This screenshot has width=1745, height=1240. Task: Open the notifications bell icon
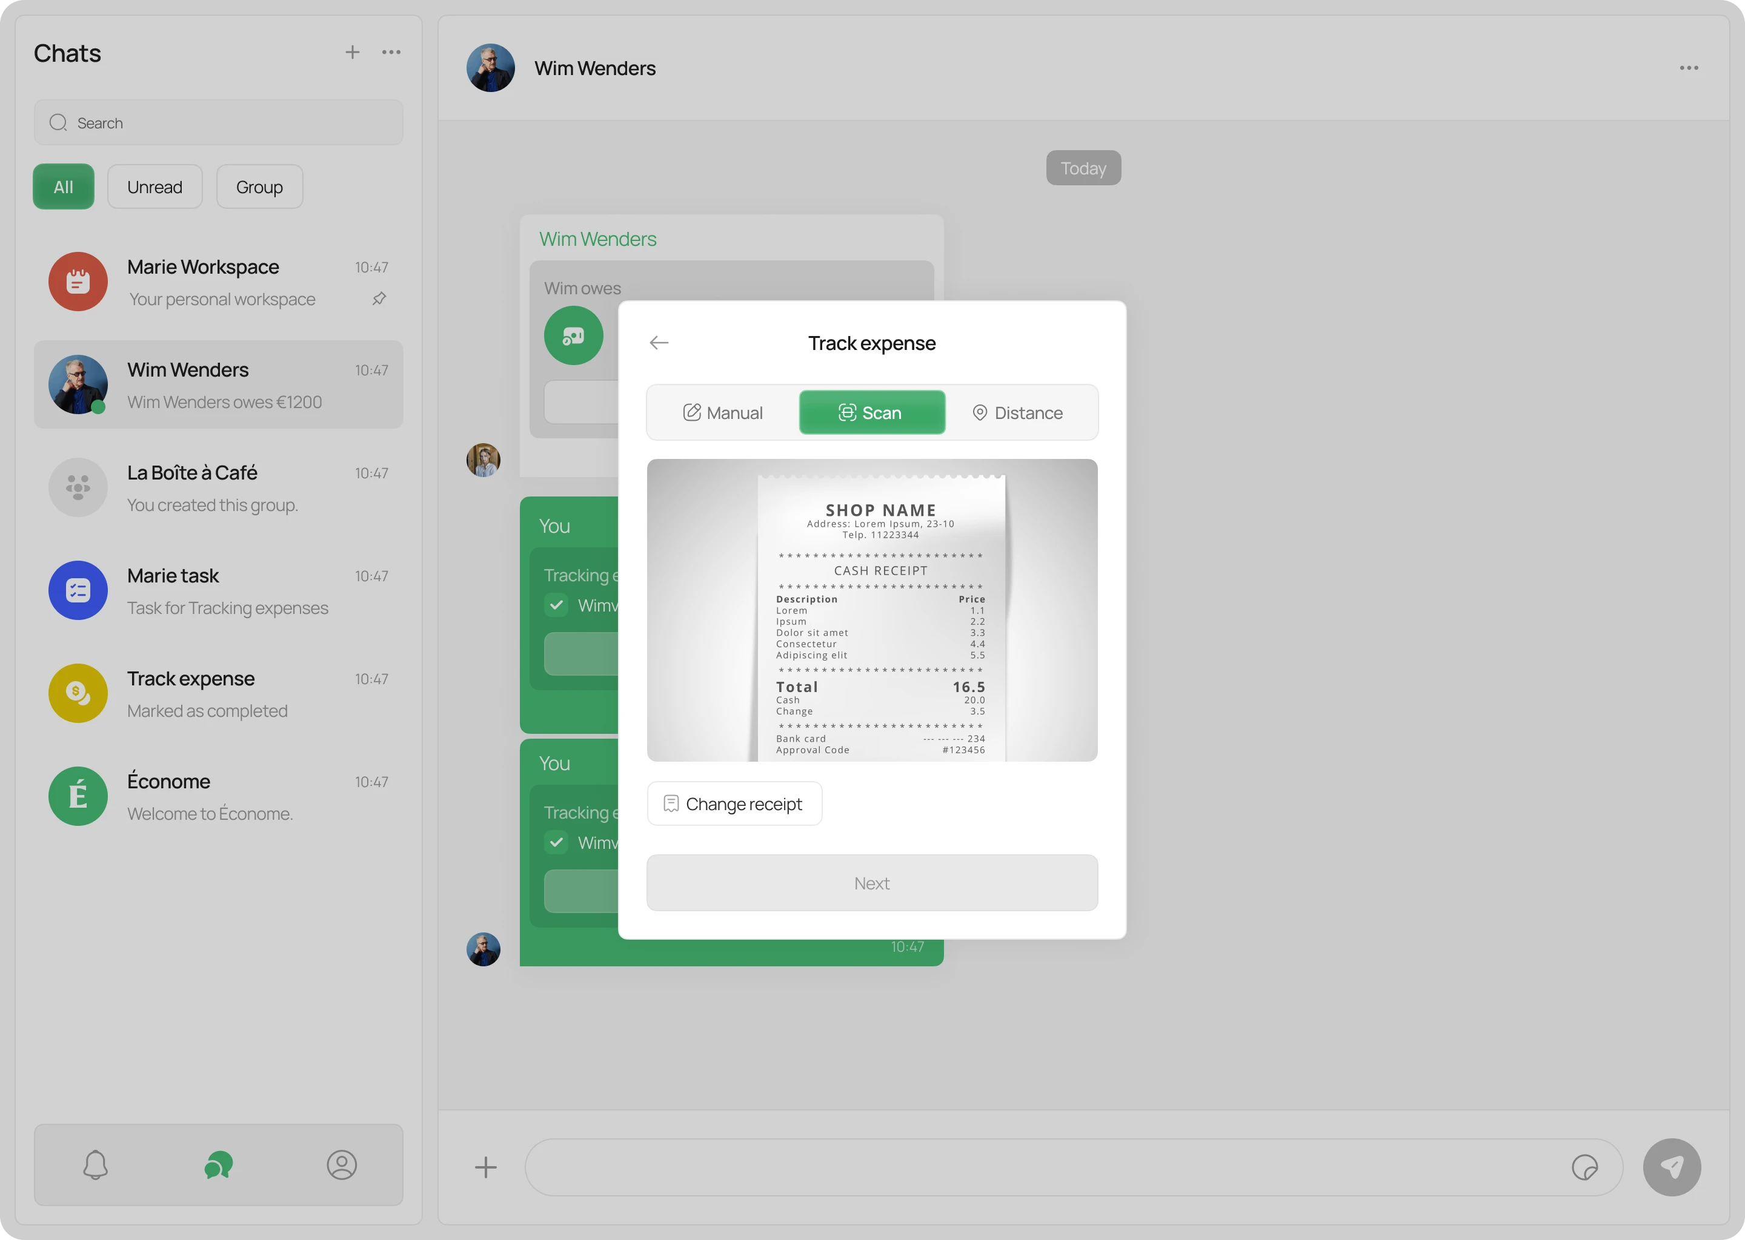point(95,1165)
